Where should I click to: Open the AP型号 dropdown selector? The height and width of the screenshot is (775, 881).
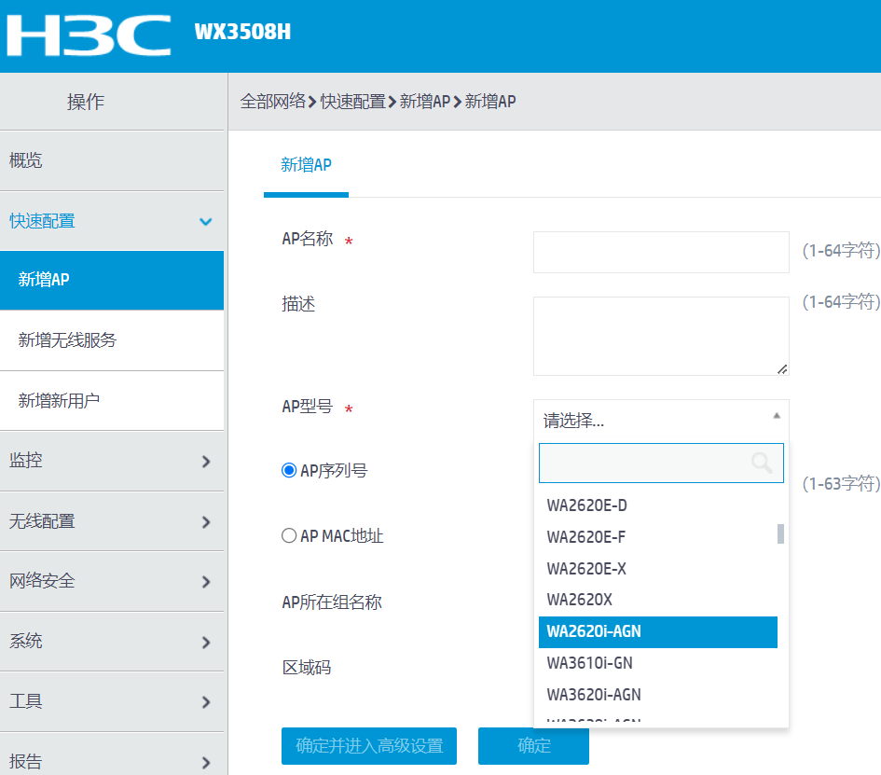tap(661, 420)
